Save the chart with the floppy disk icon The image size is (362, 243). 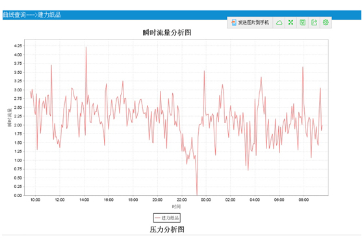[x=302, y=22]
